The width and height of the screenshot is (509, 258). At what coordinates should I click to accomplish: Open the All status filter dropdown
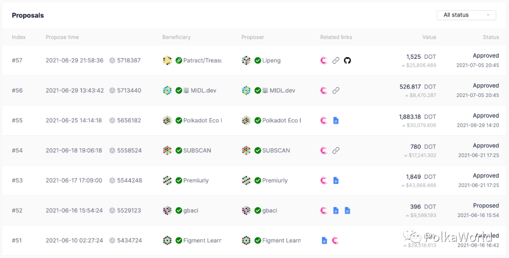[x=466, y=15]
